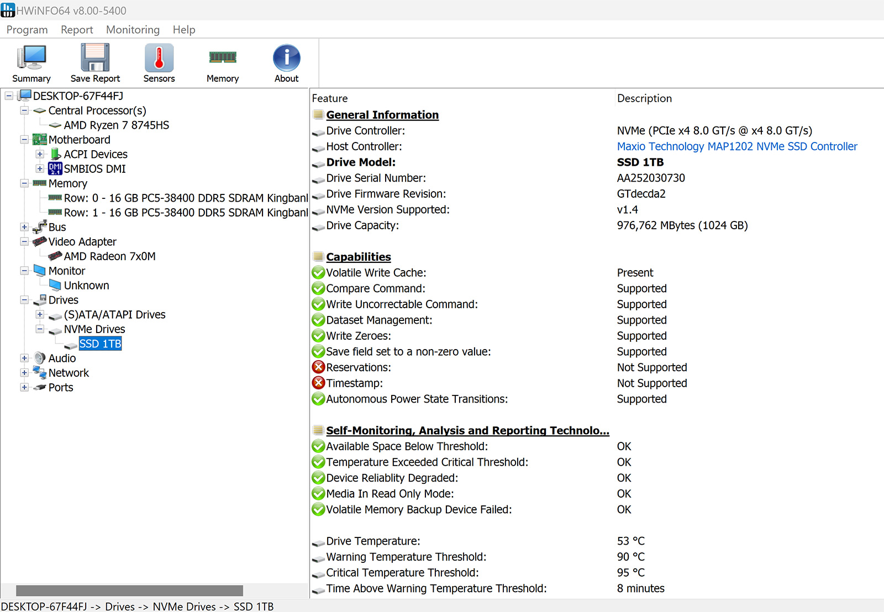Image resolution: width=884 pixels, height=612 pixels.
Task: Select memory Row: 1 Kingbank module
Action: (x=186, y=213)
